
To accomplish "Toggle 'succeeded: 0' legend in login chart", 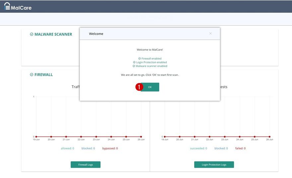I will (198, 148).
